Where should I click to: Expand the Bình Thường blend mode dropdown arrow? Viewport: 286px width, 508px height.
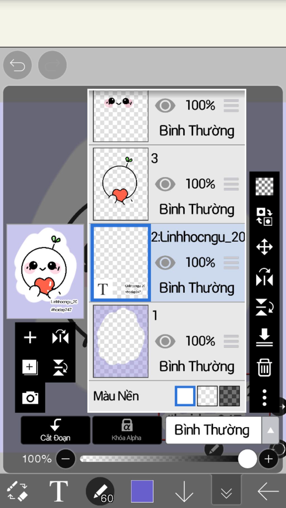270,430
